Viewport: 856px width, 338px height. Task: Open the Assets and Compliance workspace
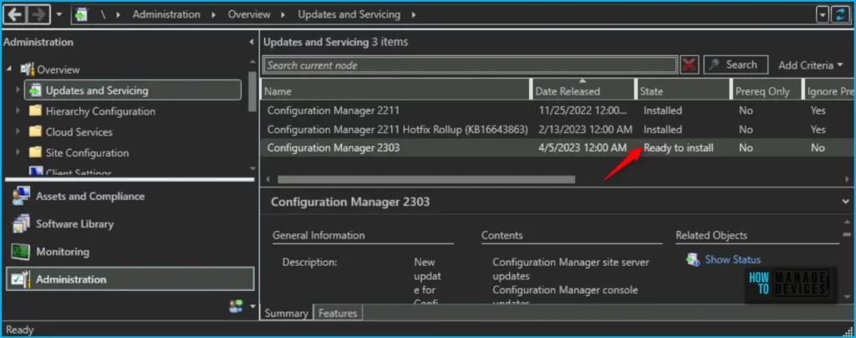[x=130, y=196]
